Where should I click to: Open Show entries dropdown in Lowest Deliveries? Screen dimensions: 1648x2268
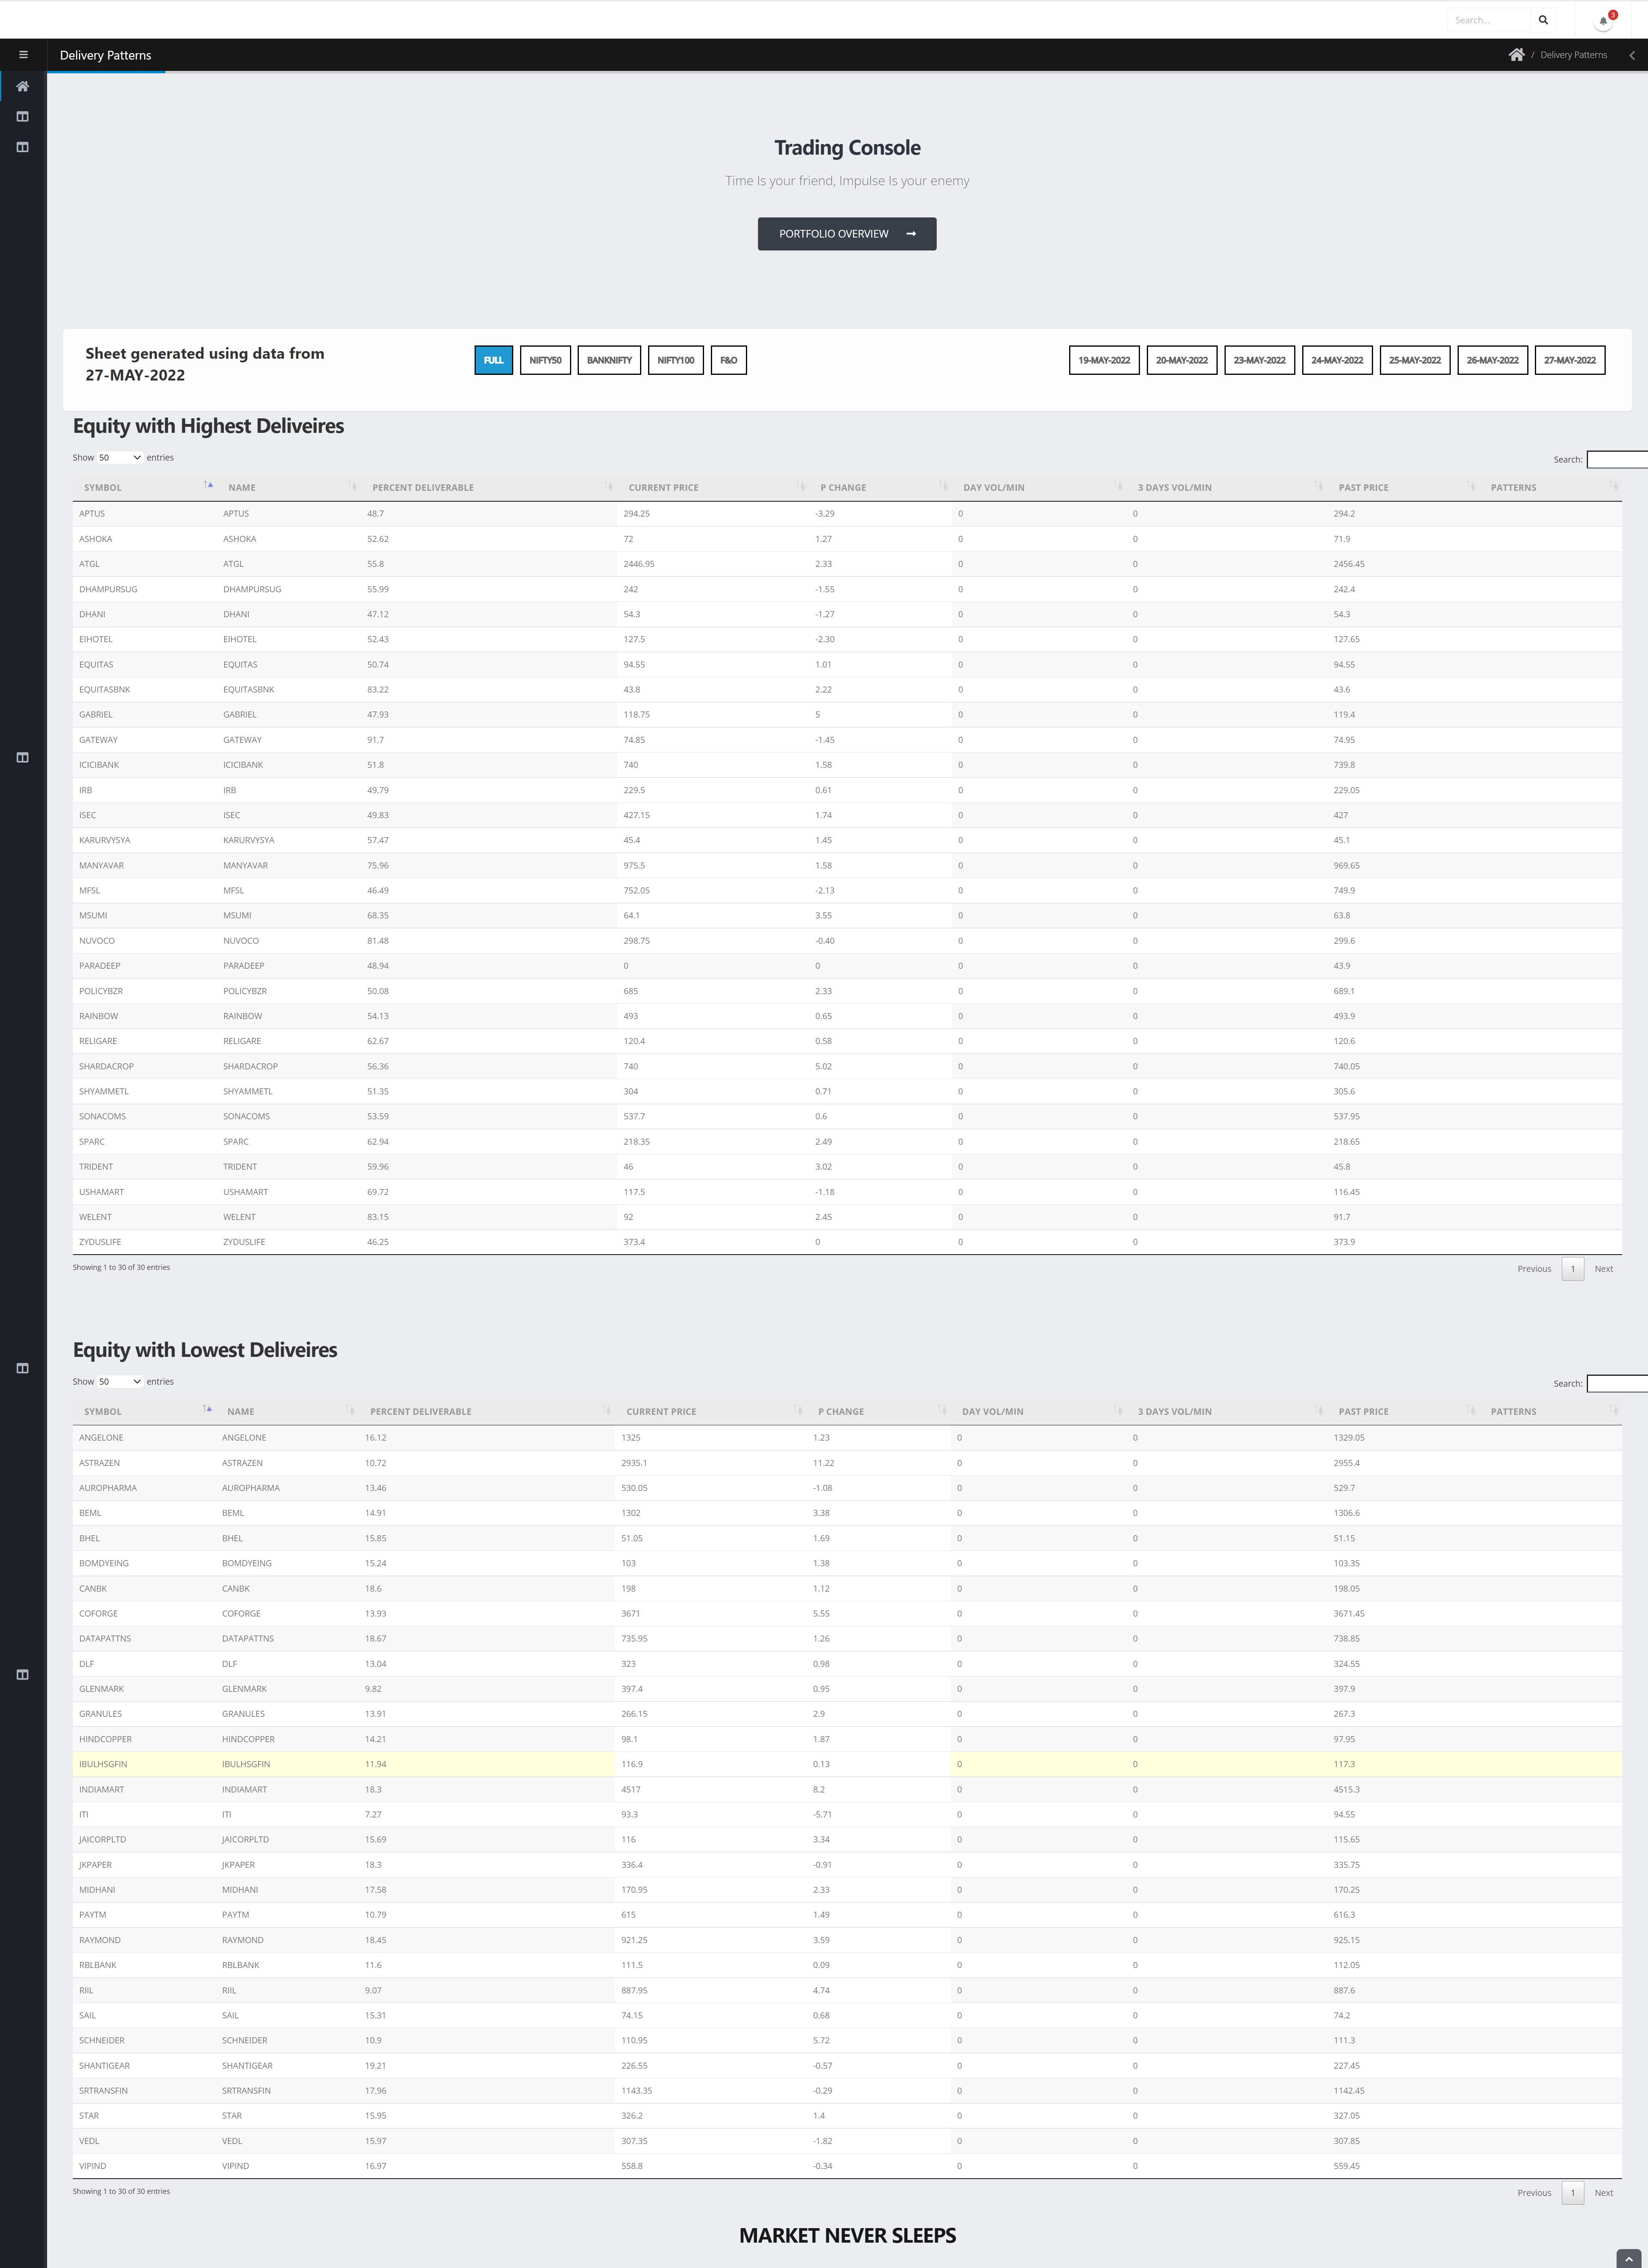click(120, 1381)
